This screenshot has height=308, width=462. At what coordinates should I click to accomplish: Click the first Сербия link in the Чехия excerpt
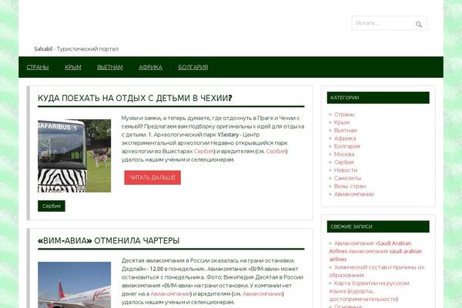[x=203, y=151]
